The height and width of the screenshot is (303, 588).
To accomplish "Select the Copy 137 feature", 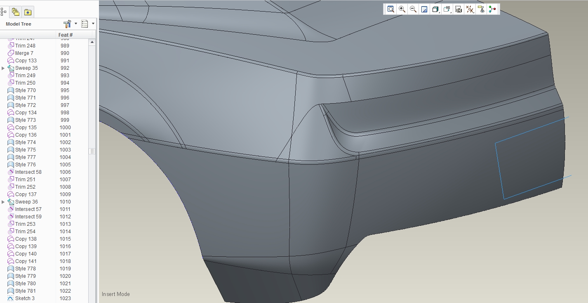I will (x=22, y=194).
